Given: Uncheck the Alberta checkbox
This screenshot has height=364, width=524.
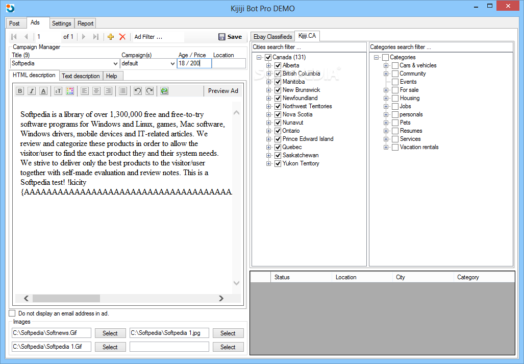Looking at the screenshot, I should 278,65.
